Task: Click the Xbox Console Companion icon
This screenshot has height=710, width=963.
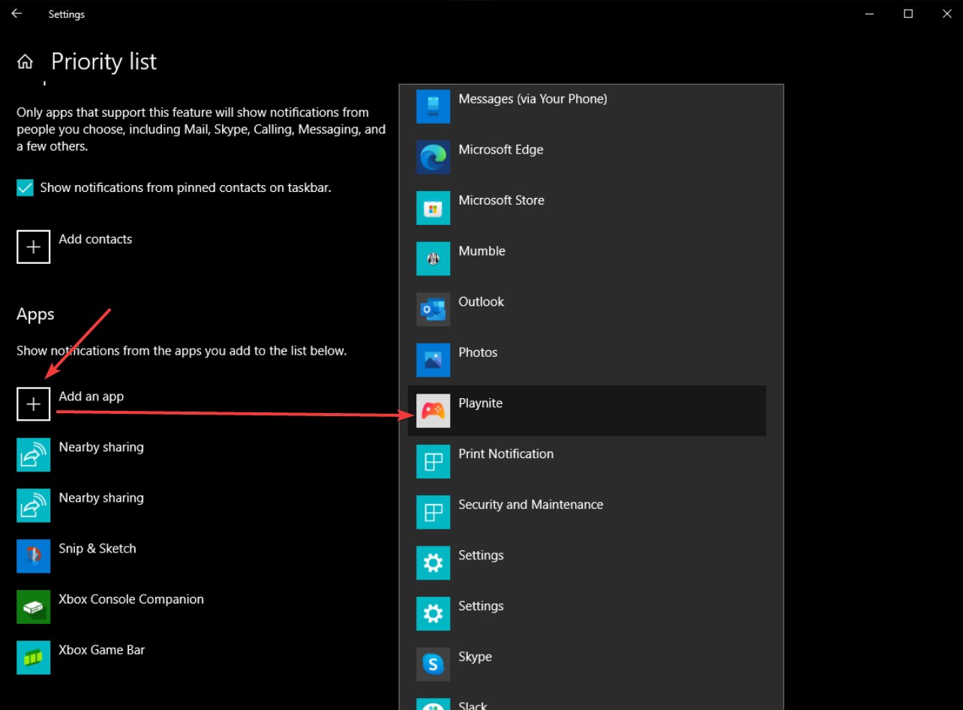Action: (34, 607)
